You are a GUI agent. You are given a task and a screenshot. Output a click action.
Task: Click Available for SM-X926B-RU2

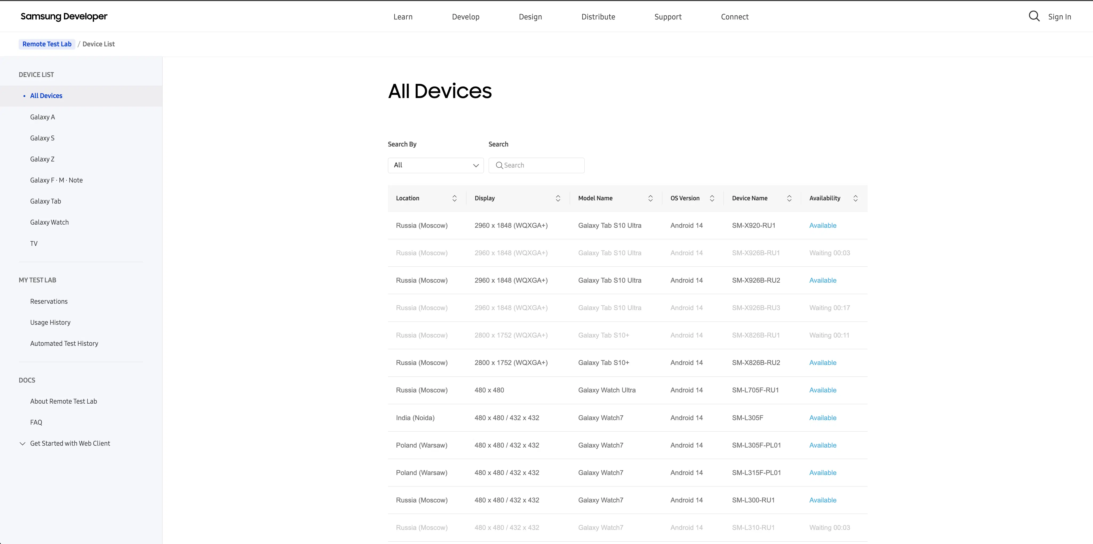point(822,280)
